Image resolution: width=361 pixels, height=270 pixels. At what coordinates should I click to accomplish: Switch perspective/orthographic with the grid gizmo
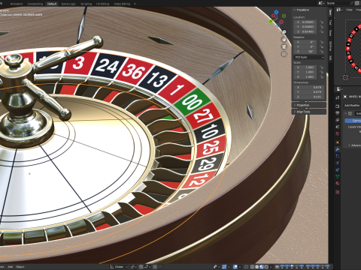pos(284,54)
